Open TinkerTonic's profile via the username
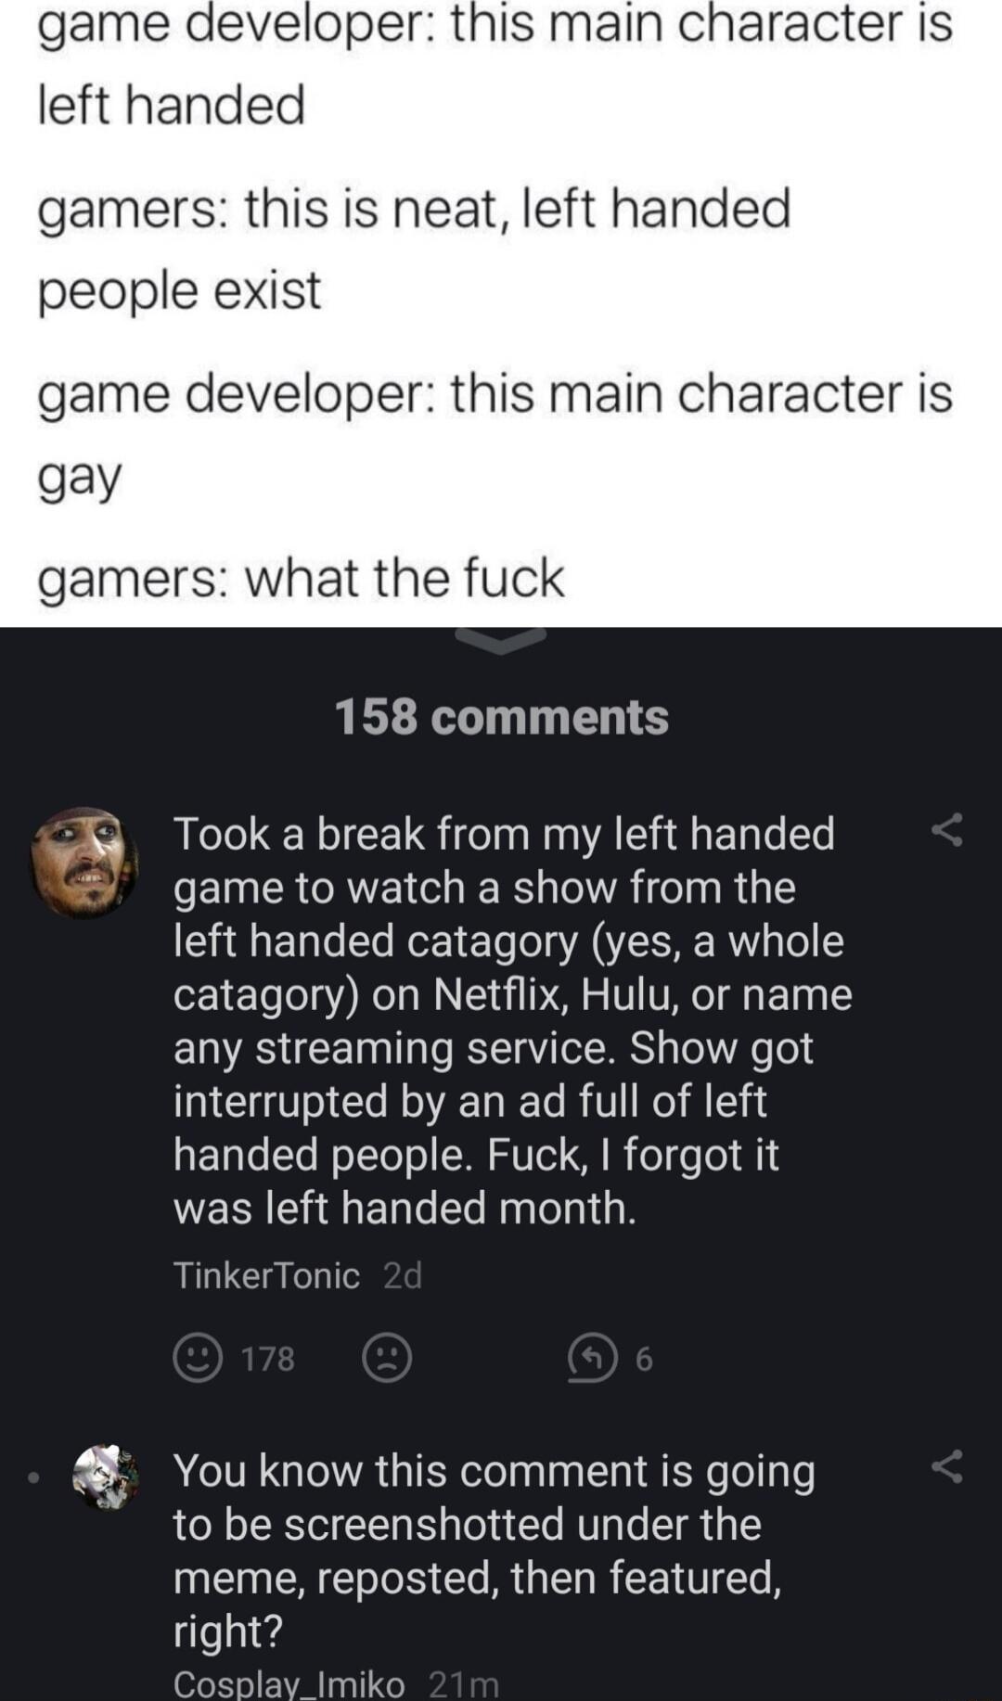This screenshot has height=1701, width=1002. (263, 1275)
